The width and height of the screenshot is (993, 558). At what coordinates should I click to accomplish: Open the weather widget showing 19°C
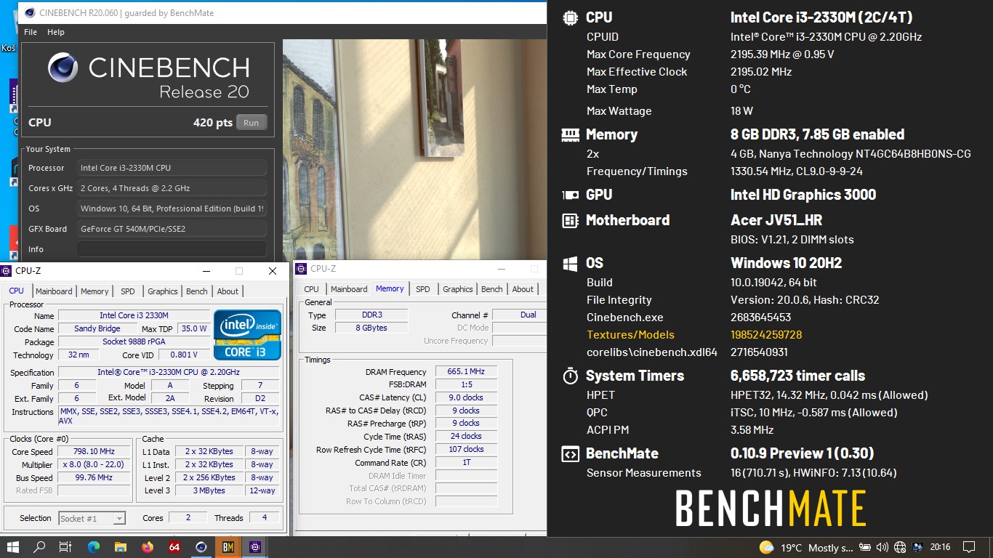[x=805, y=548]
